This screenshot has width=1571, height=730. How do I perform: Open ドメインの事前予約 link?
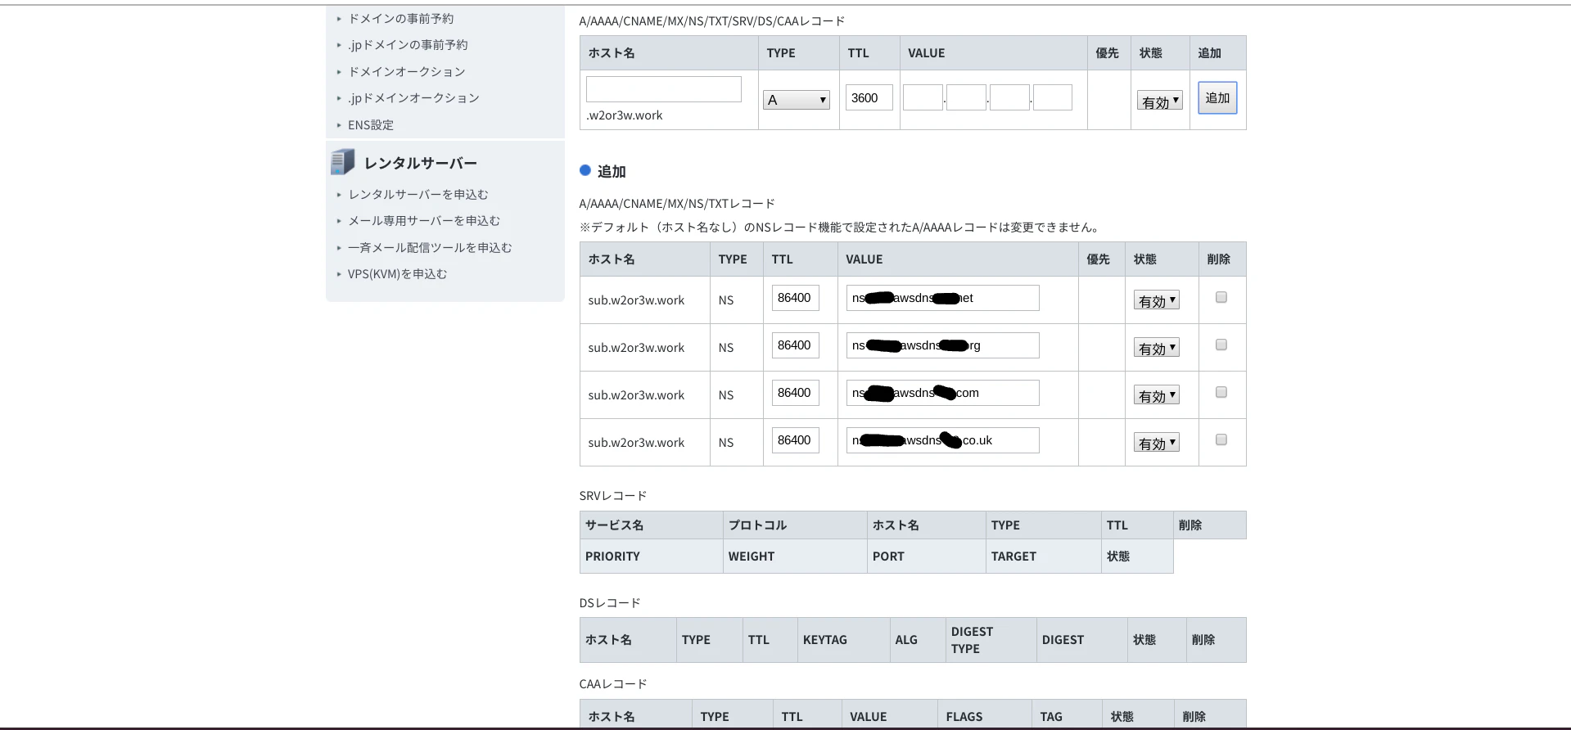[x=401, y=18]
